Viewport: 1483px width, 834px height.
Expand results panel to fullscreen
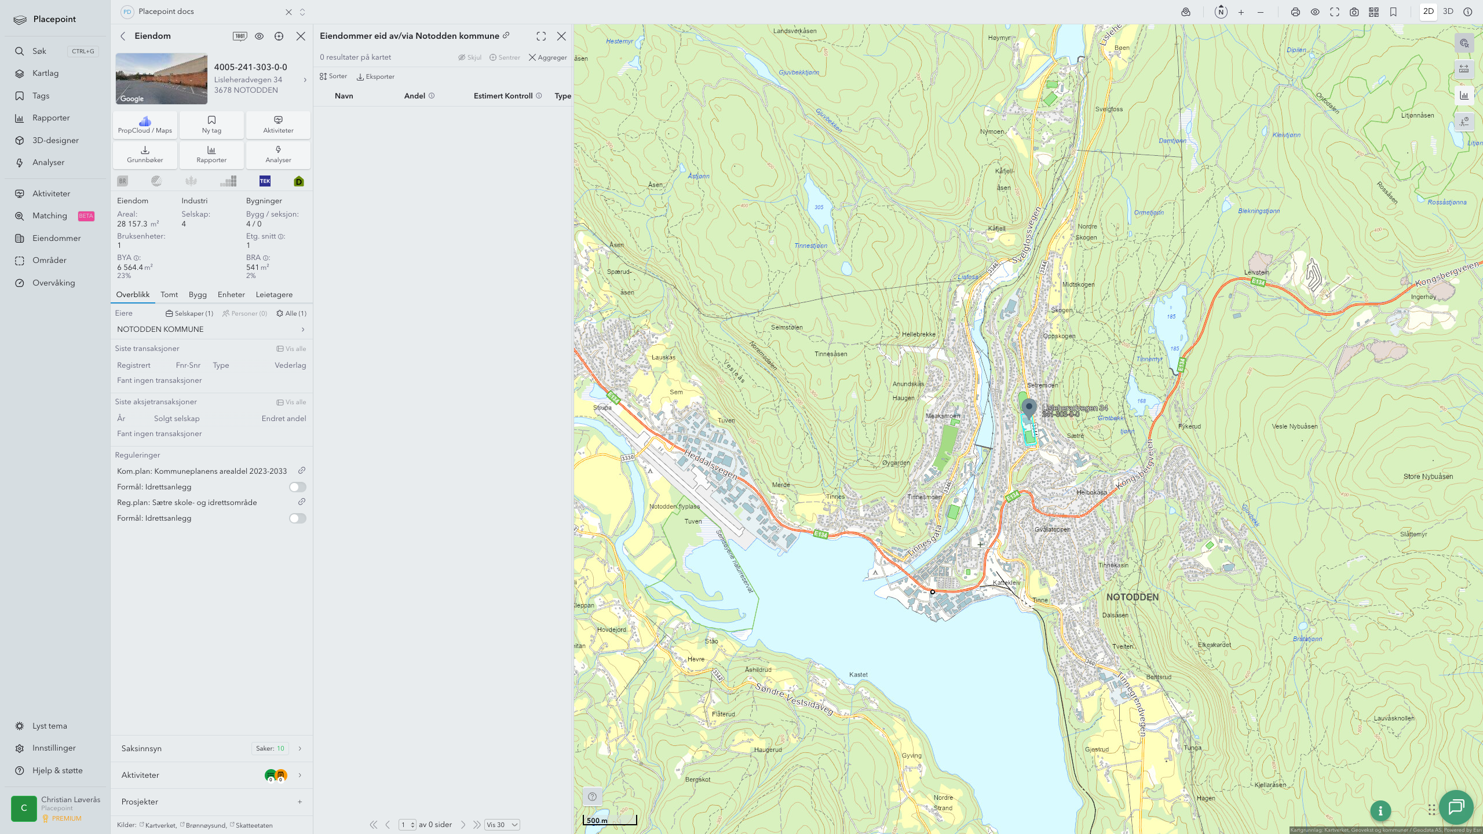click(541, 36)
